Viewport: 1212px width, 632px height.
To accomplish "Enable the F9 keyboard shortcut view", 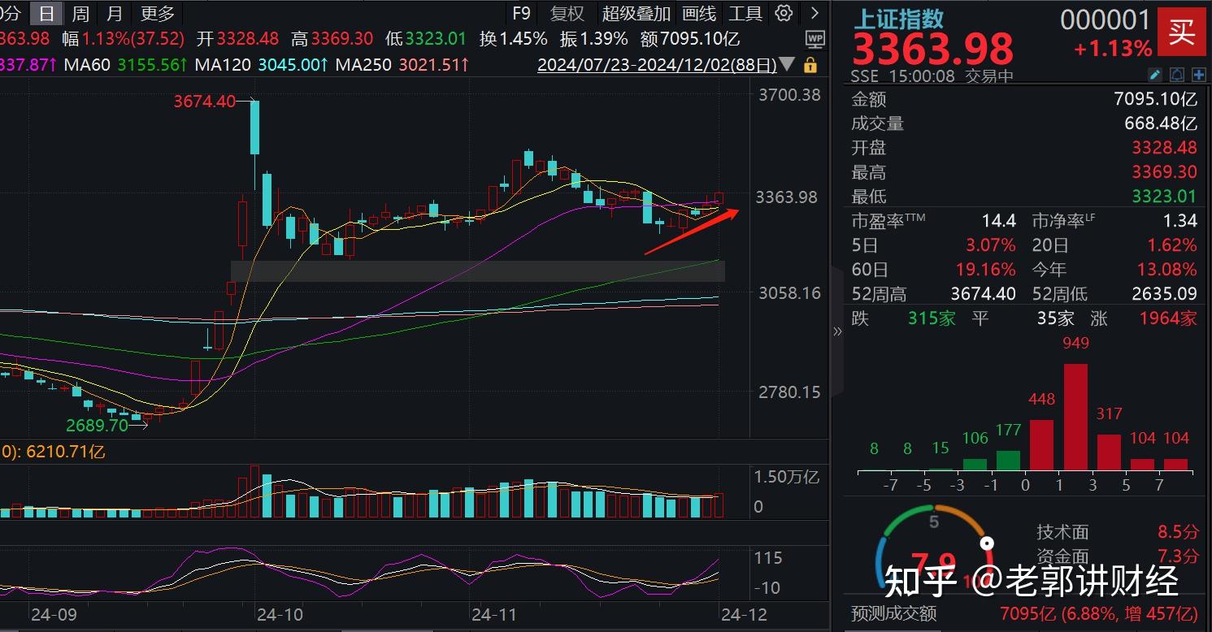I will (521, 13).
